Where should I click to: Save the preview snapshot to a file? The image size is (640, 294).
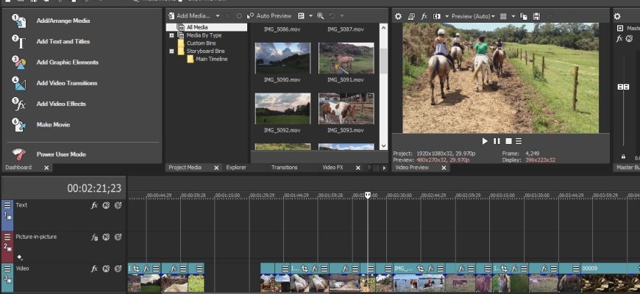point(536,17)
